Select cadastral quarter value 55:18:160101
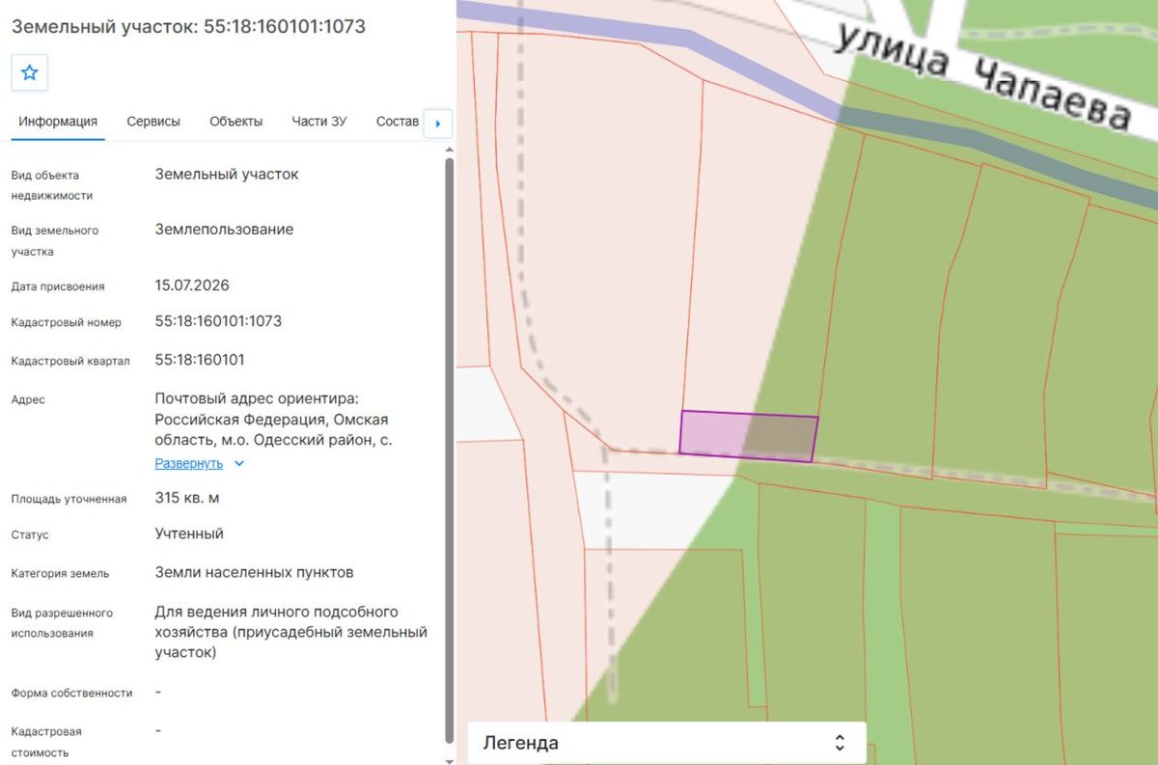The width and height of the screenshot is (1158, 765). click(x=200, y=360)
